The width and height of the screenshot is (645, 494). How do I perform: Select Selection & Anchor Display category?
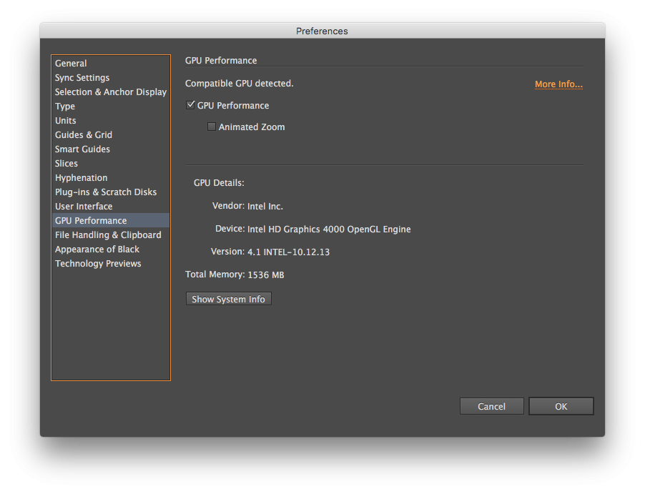(111, 92)
